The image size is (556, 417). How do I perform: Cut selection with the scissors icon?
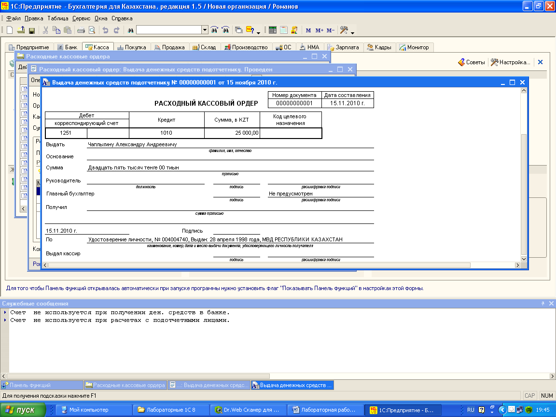[45, 30]
